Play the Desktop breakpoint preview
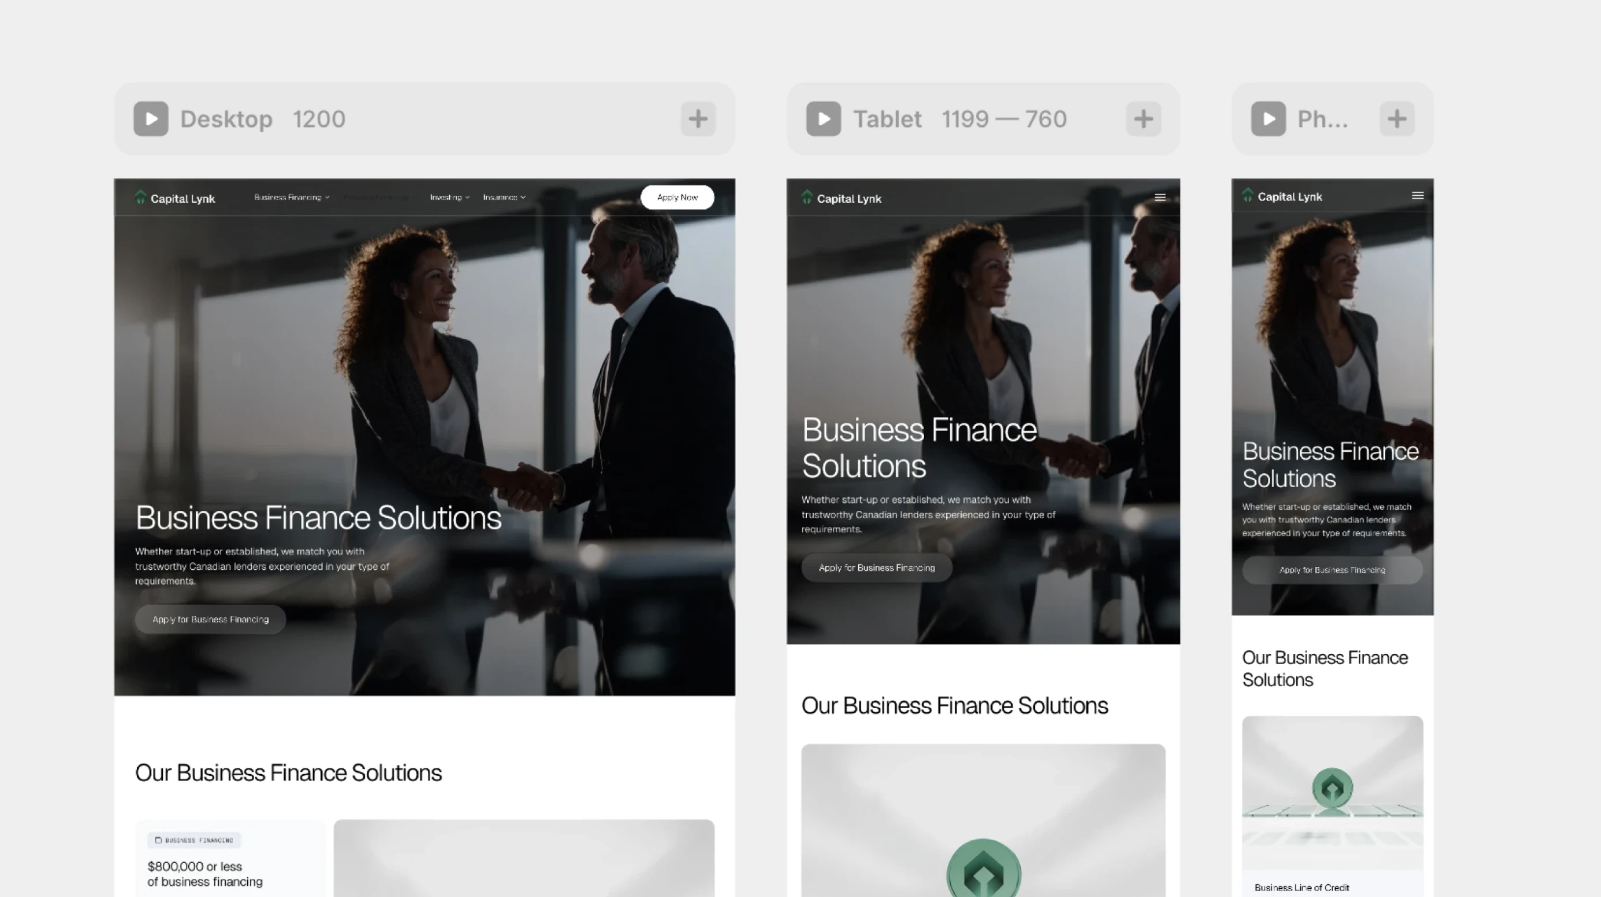The image size is (1601, 897). tap(151, 119)
